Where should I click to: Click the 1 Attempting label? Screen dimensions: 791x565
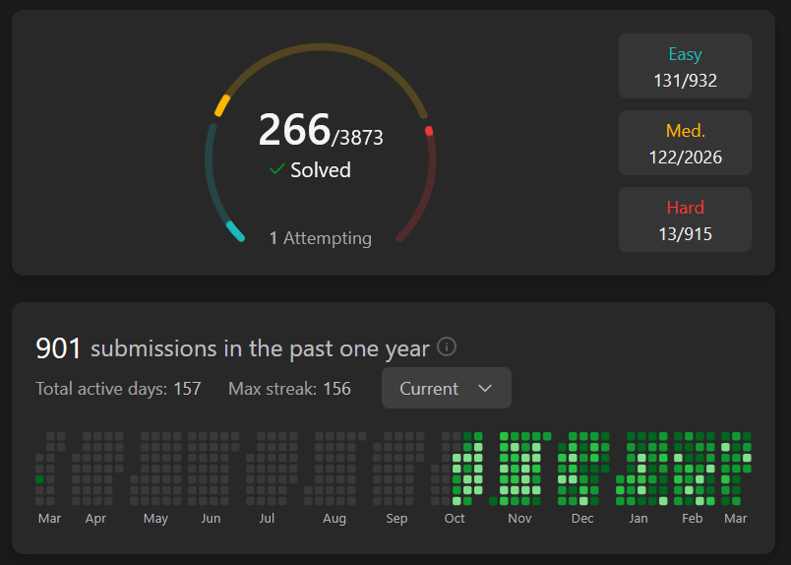(321, 238)
